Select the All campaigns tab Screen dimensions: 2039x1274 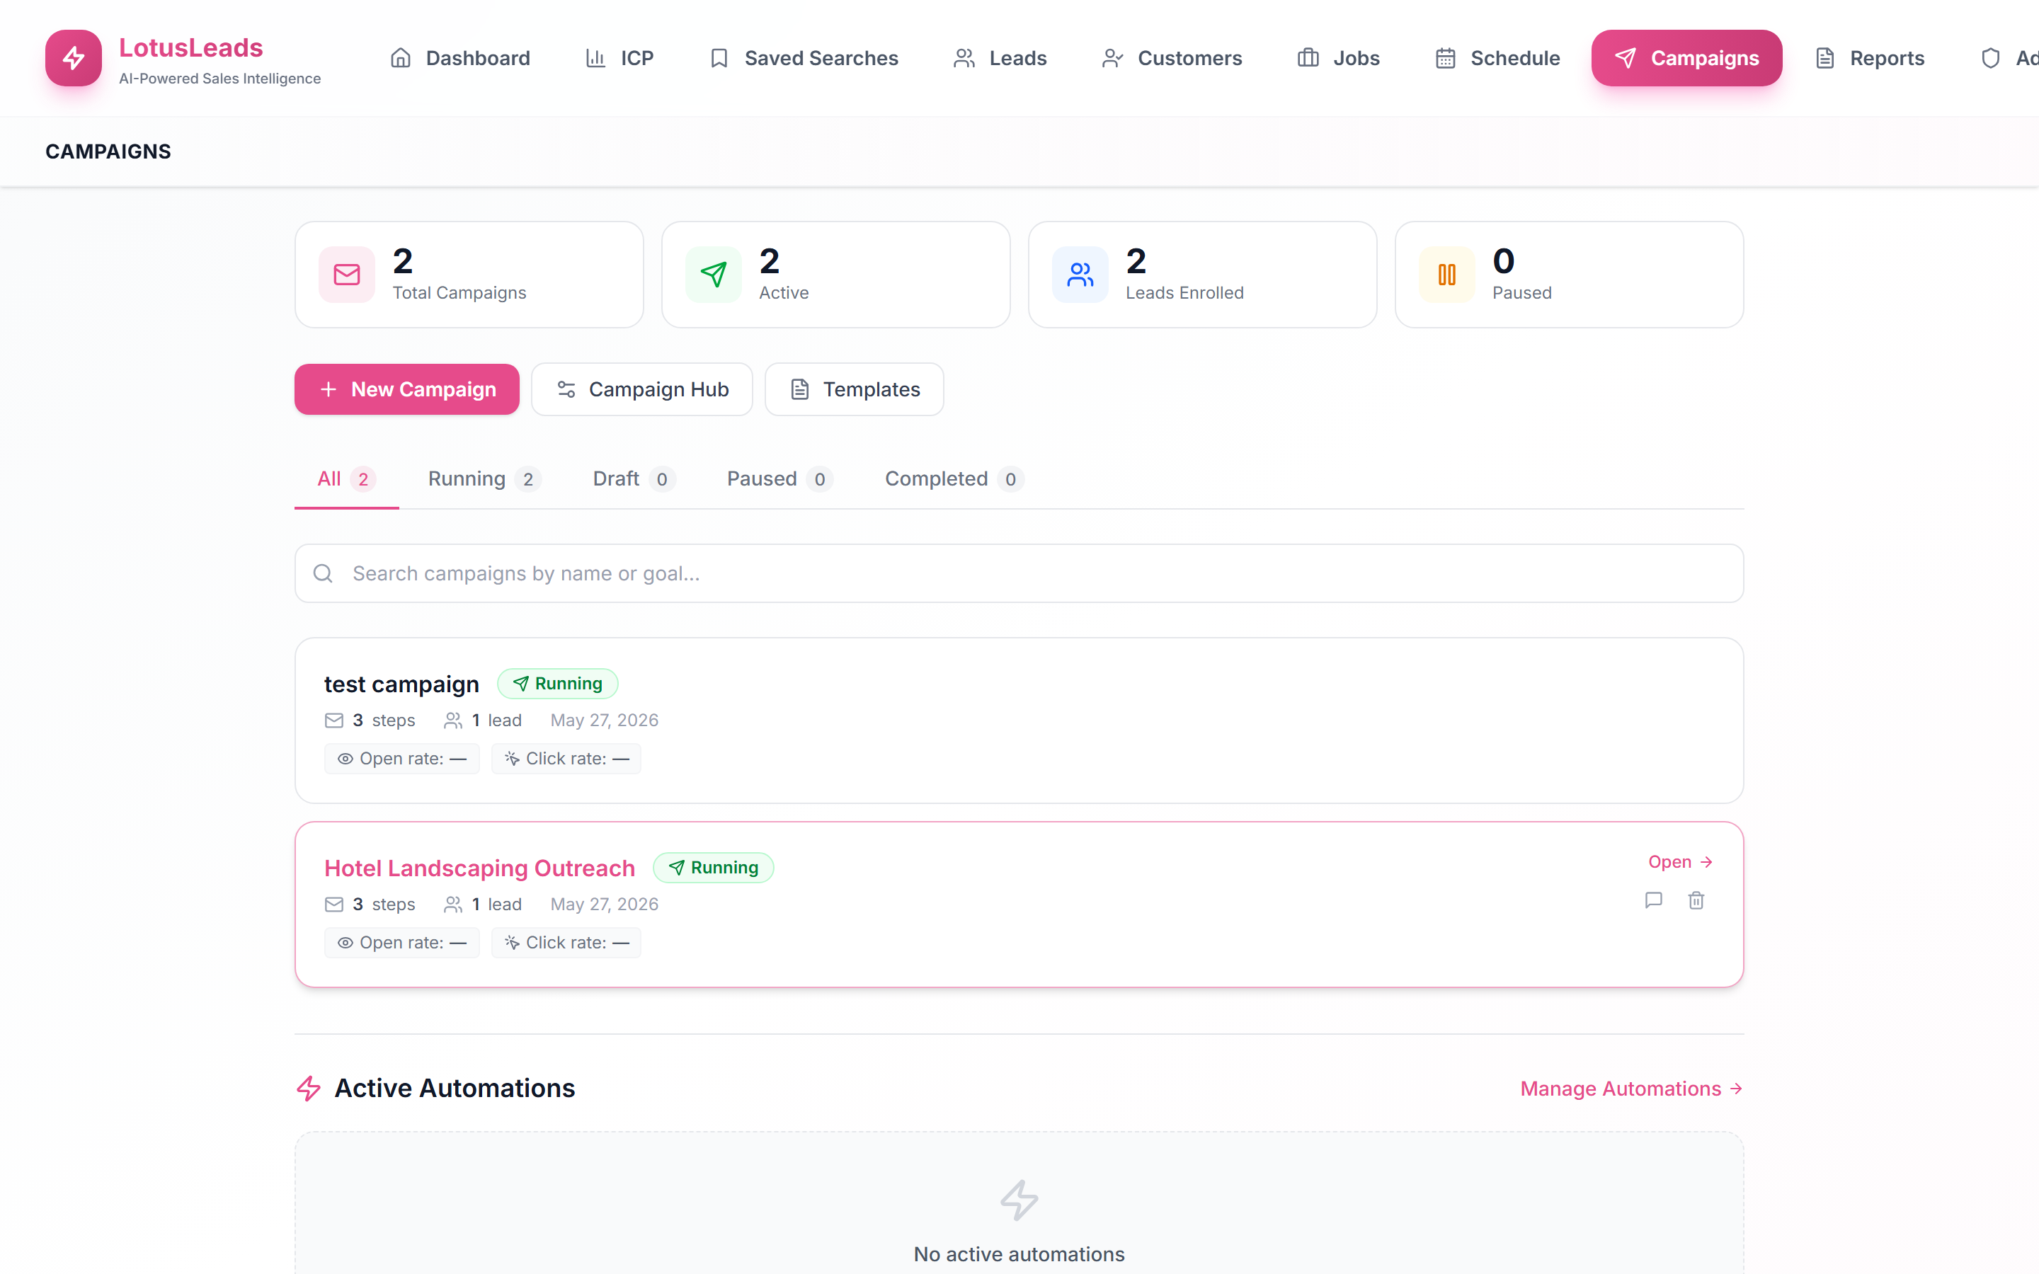click(x=346, y=478)
